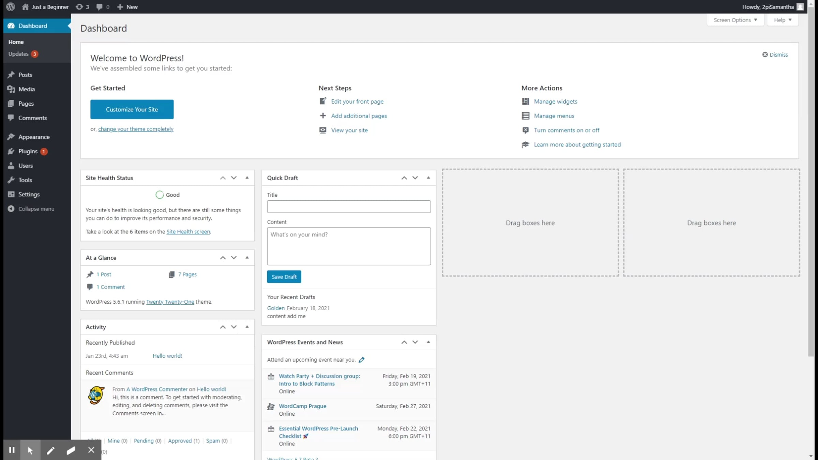Collapse the WordPress Events and News panel
This screenshot has width=818, height=460.
(x=428, y=342)
